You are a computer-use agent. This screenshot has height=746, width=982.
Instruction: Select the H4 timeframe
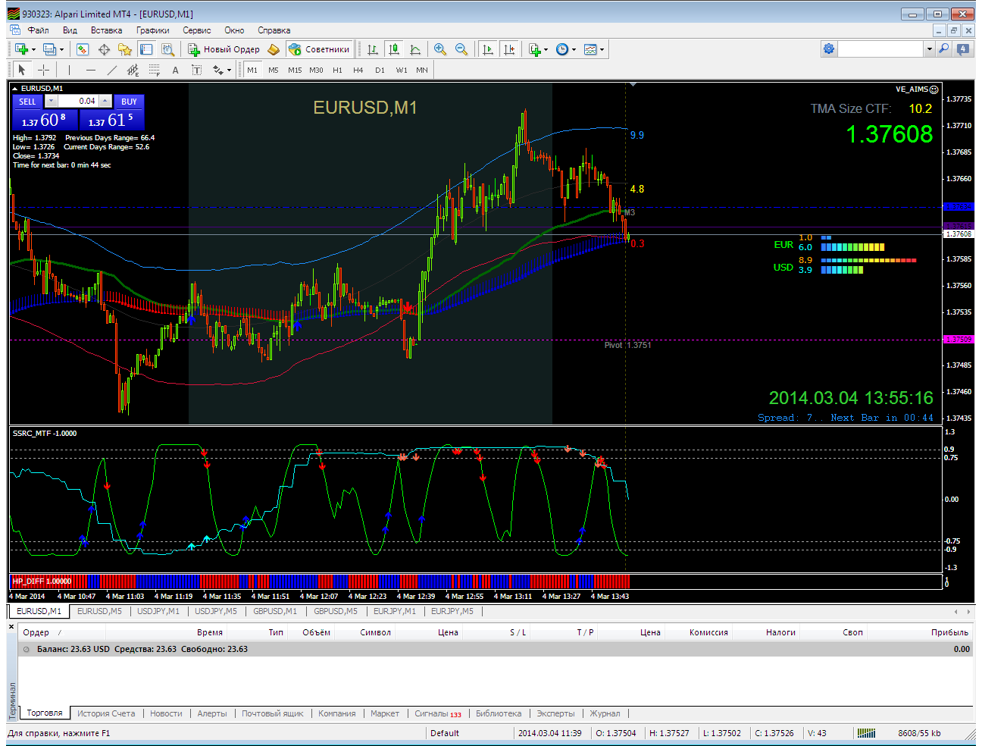(x=358, y=70)
